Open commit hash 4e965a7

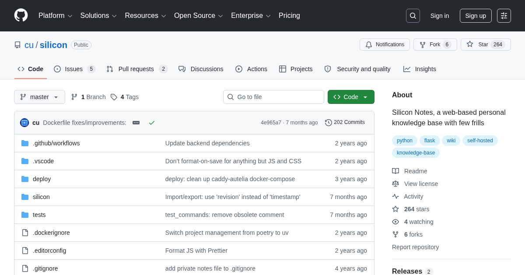coord(271,123)
